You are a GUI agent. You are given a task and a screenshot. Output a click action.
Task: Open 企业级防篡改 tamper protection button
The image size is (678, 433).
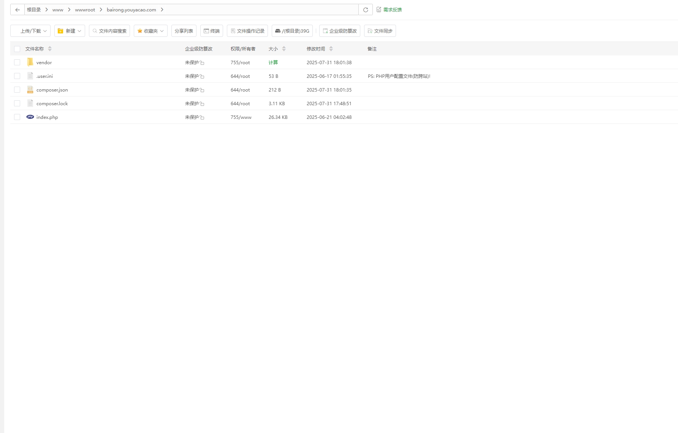(340, 31)
